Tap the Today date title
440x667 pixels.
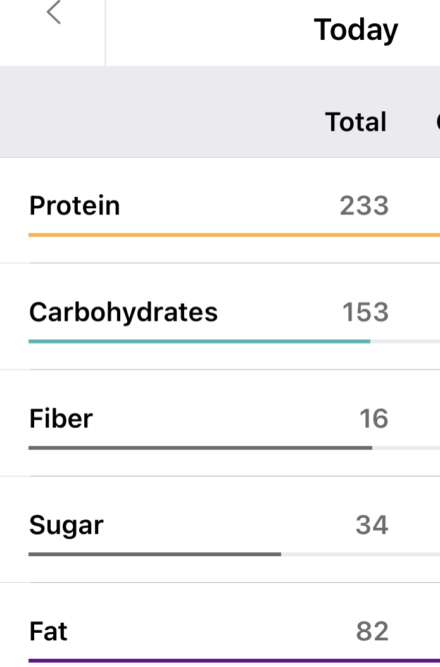pyautogui.click(x=356, y=30)
